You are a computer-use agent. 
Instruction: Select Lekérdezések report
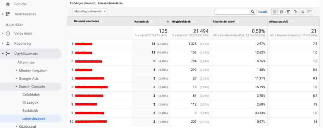[34, 119]
